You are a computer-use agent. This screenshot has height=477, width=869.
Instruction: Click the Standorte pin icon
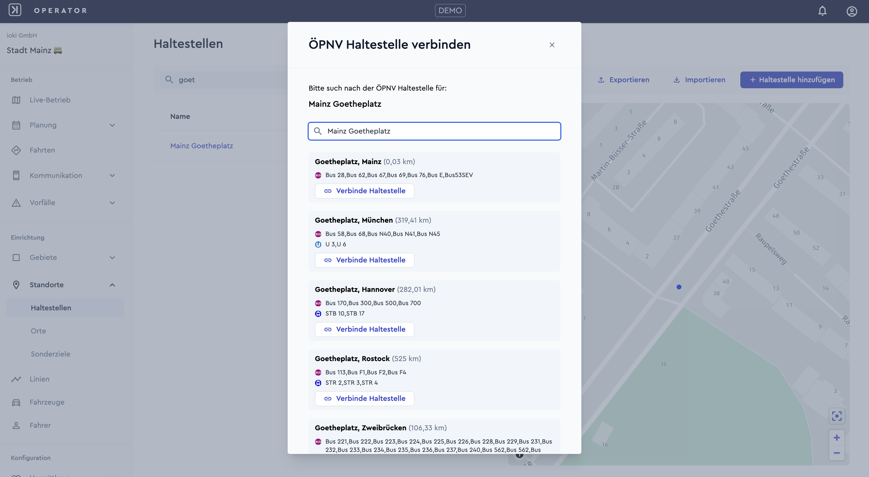pos(16,285)
